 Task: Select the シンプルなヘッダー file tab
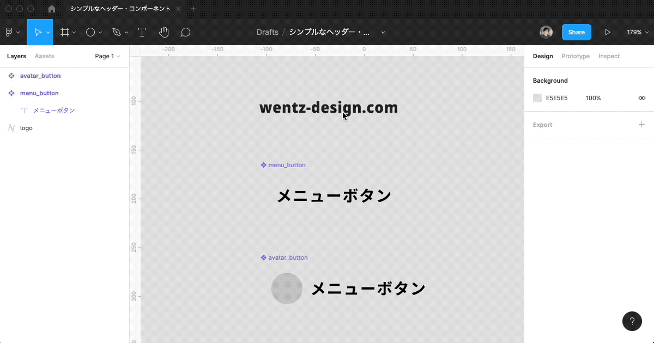point(120,9)
